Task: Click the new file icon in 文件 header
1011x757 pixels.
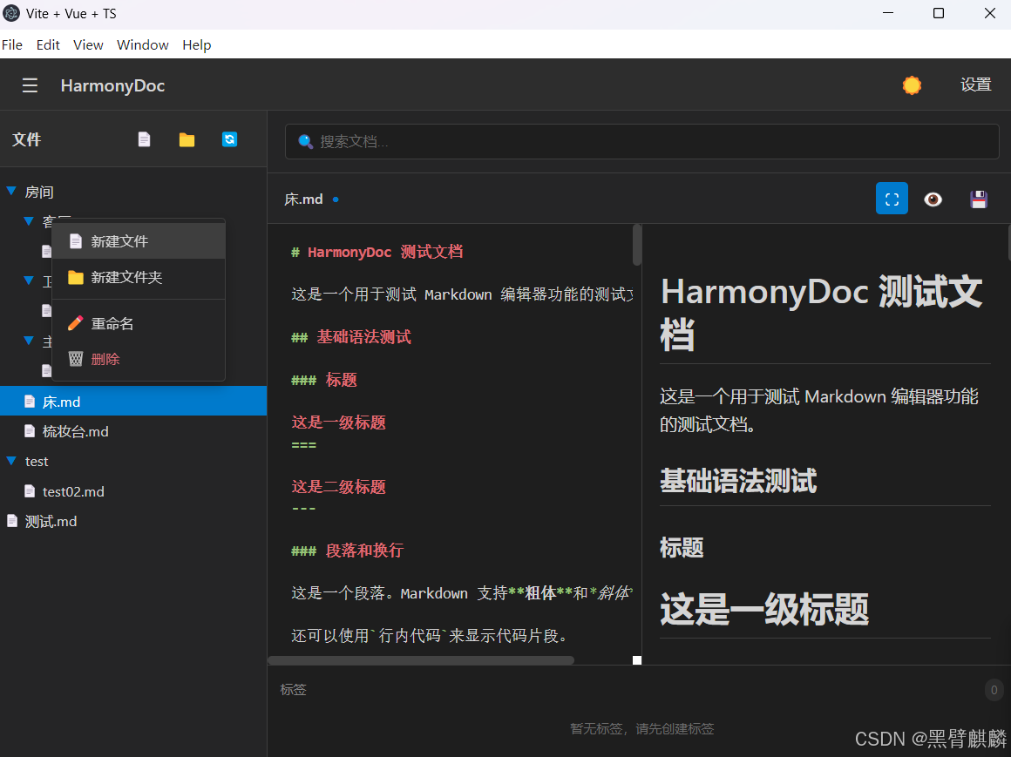Action: pos(145,139)
